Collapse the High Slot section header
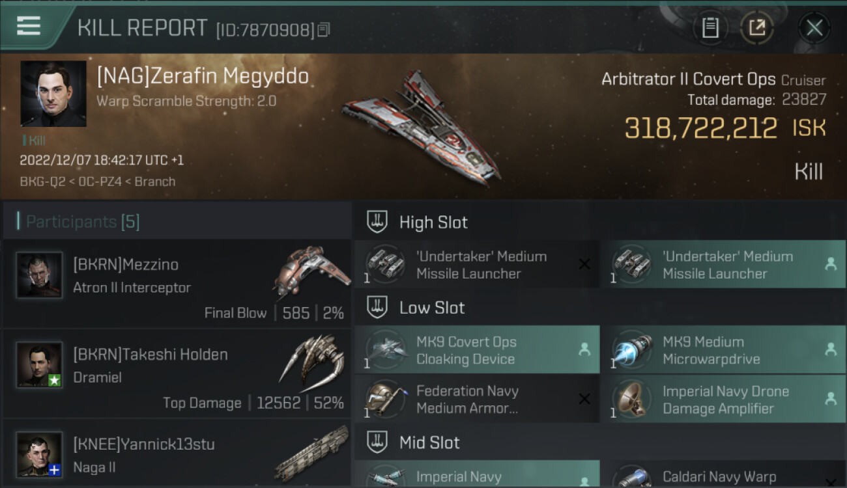The height and width of the screenshot is (488, 847). click(x=600, y=222)
